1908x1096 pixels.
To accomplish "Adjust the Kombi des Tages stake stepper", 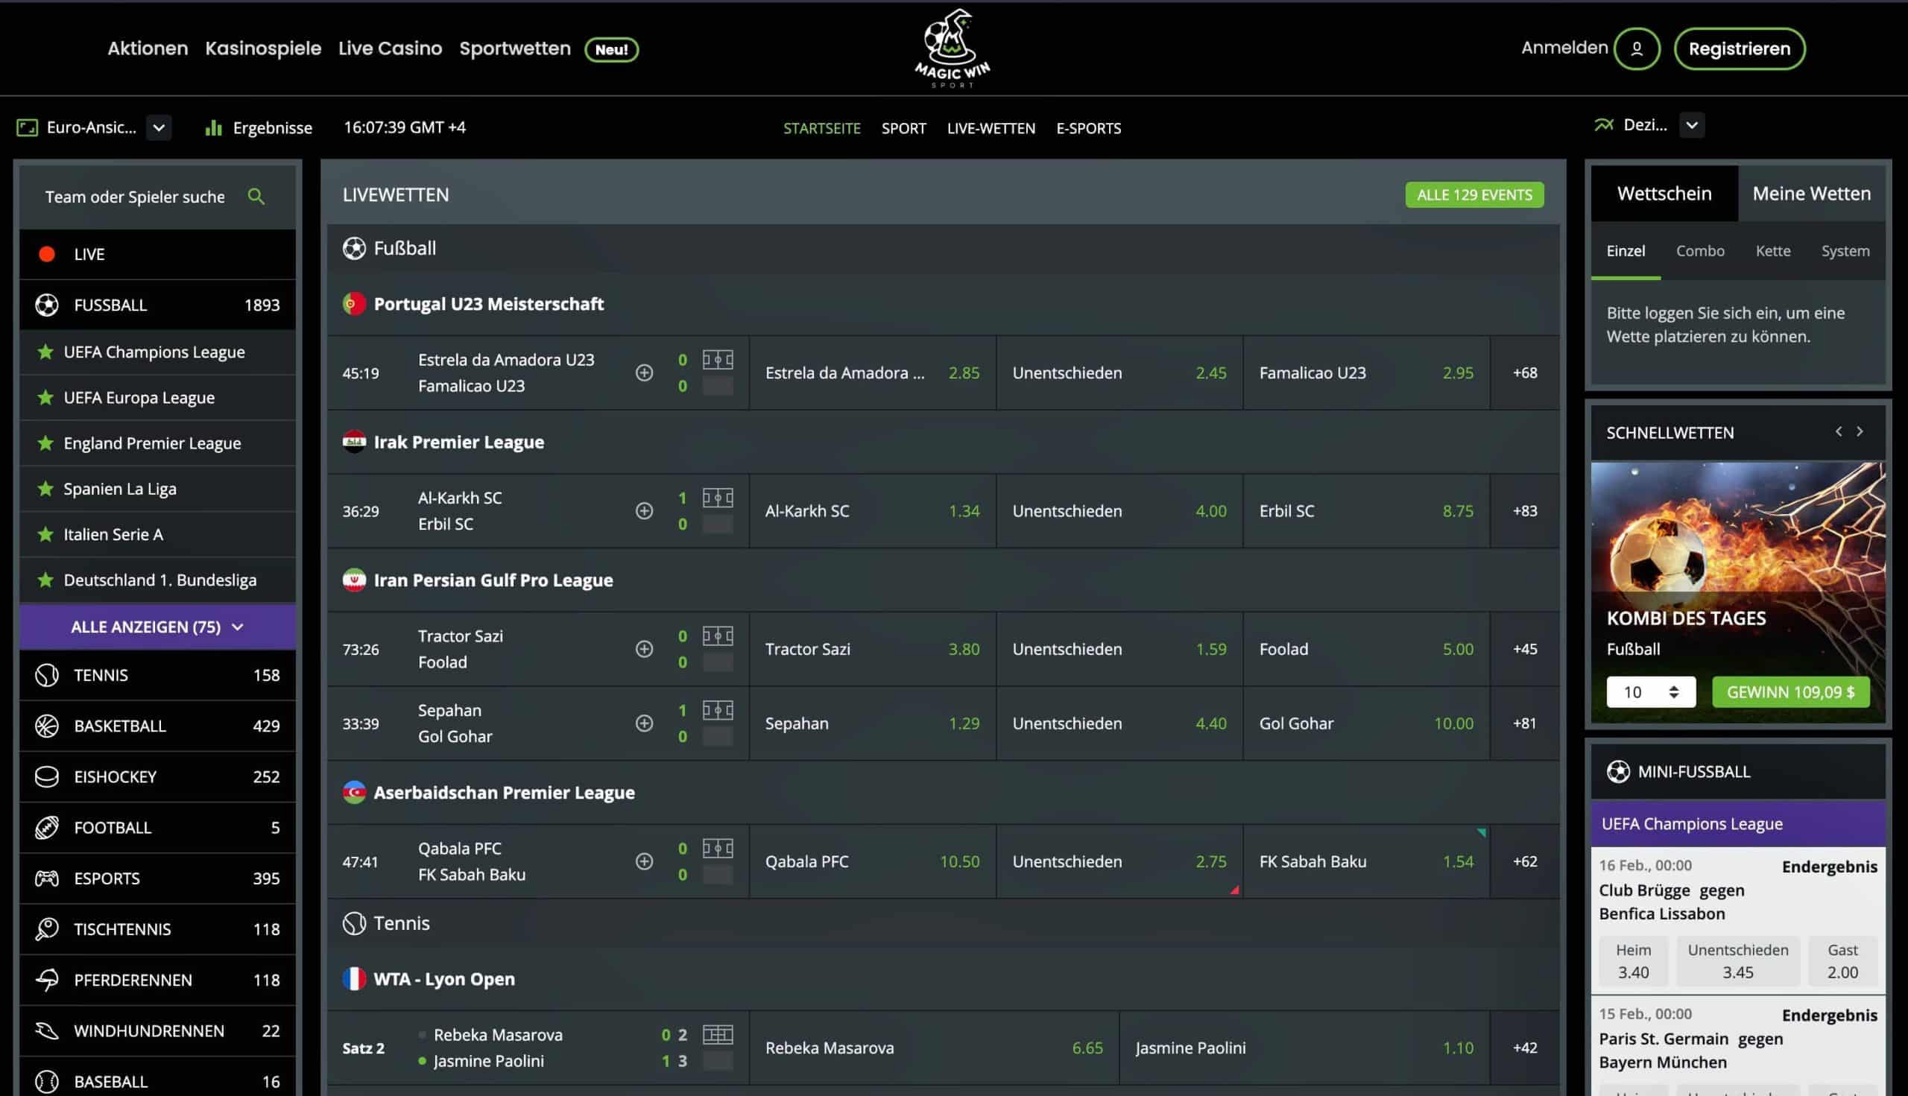I will (x=1674, y=691).
